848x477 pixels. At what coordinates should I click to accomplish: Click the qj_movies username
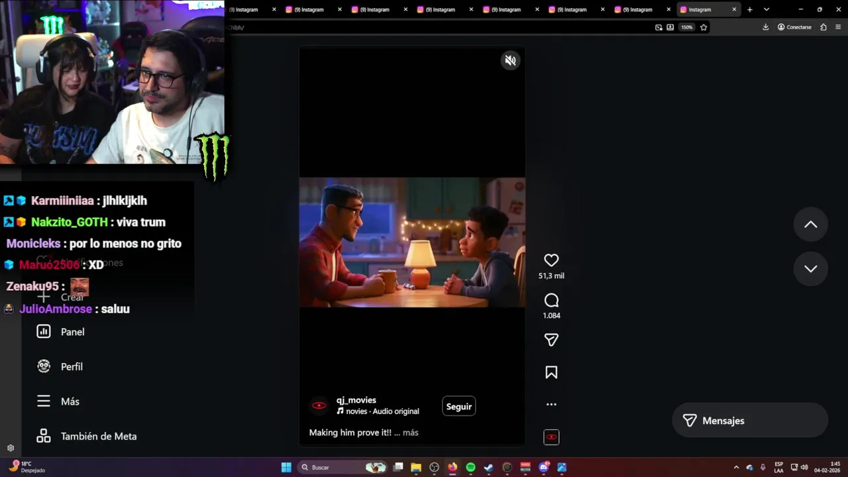(x=356, y=400)
